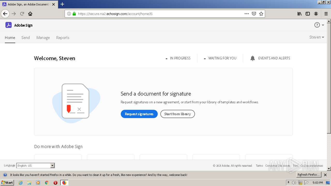Open the Firefox hamburger menu

pos(326,14)
